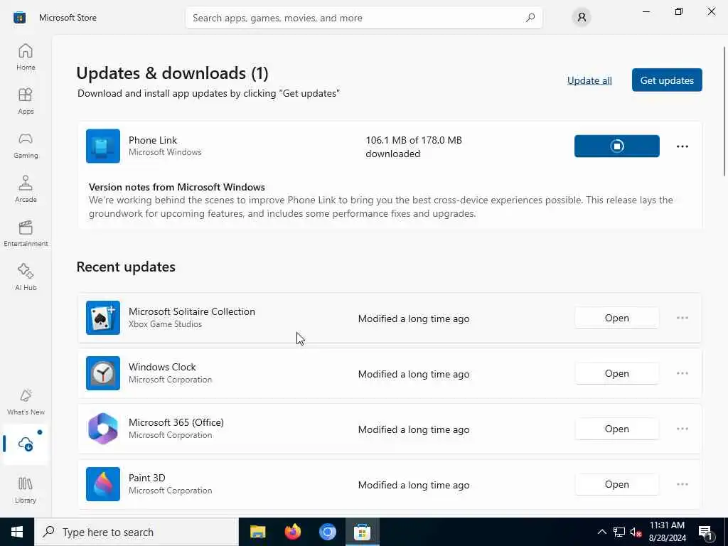
Task: Show hidden system tray icons
Action: (601, 532)
